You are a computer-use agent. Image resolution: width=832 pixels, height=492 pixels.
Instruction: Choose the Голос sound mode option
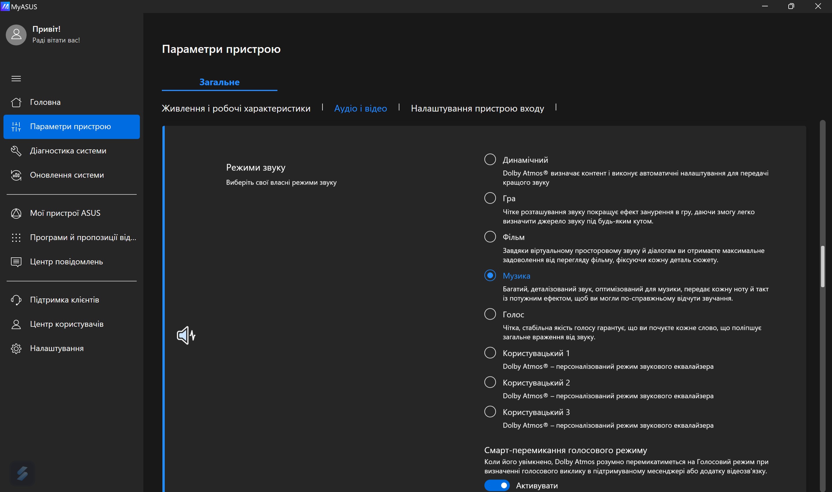pos(490,314)
